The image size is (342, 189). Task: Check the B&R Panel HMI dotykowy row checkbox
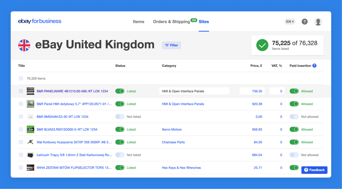pos(21,104)
